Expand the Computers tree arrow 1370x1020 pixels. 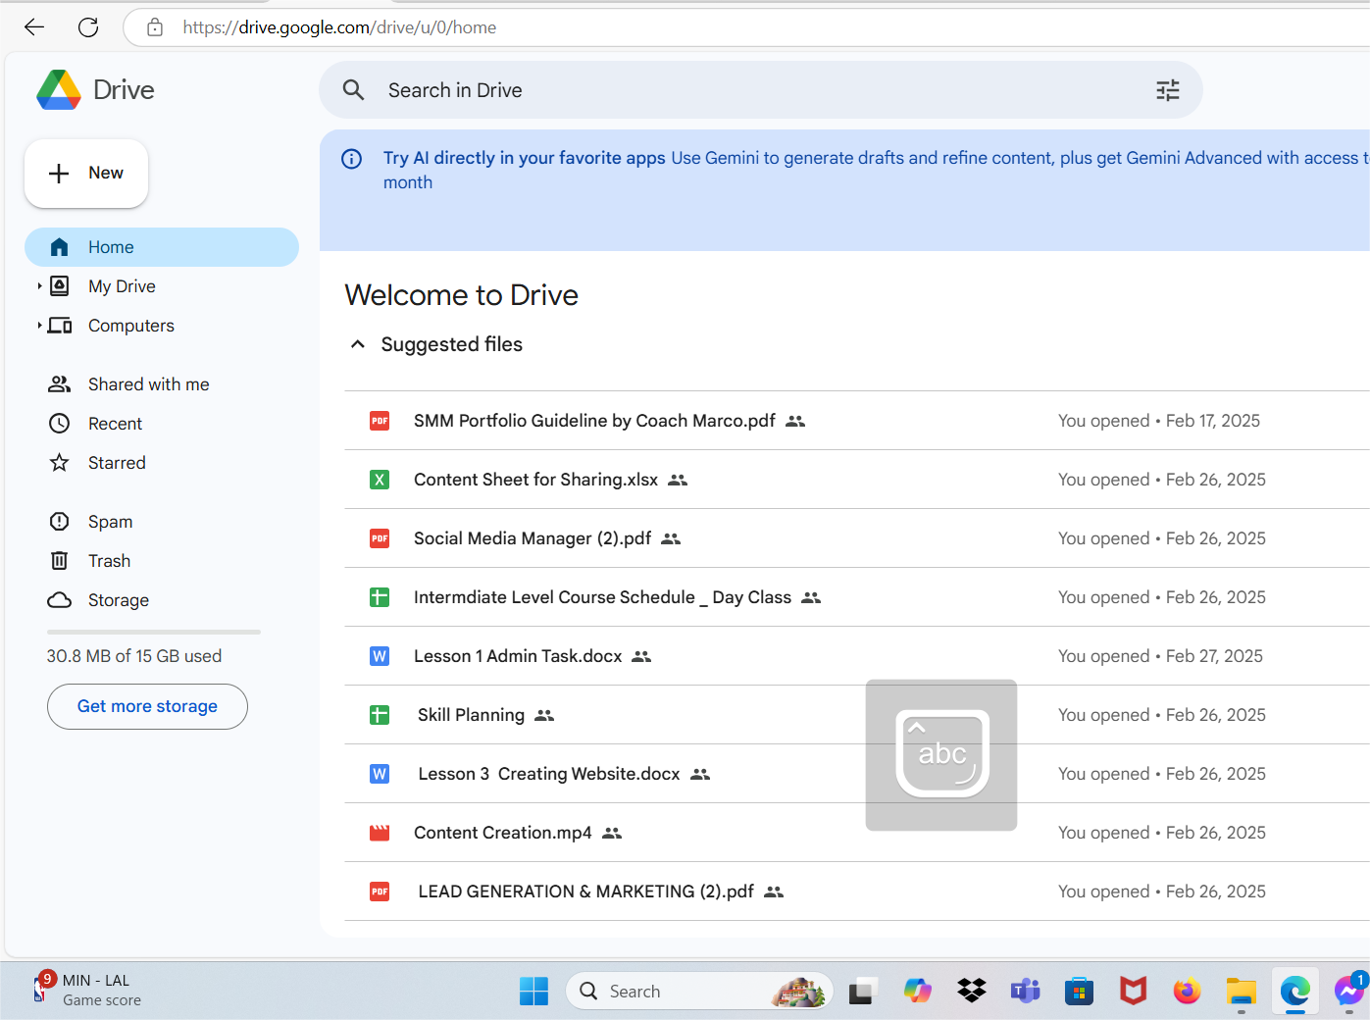(39, 326)
